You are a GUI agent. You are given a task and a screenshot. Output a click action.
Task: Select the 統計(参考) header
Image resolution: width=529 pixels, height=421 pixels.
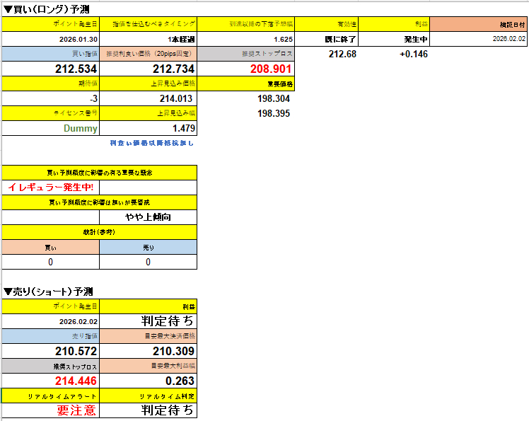tap(99, 232)
